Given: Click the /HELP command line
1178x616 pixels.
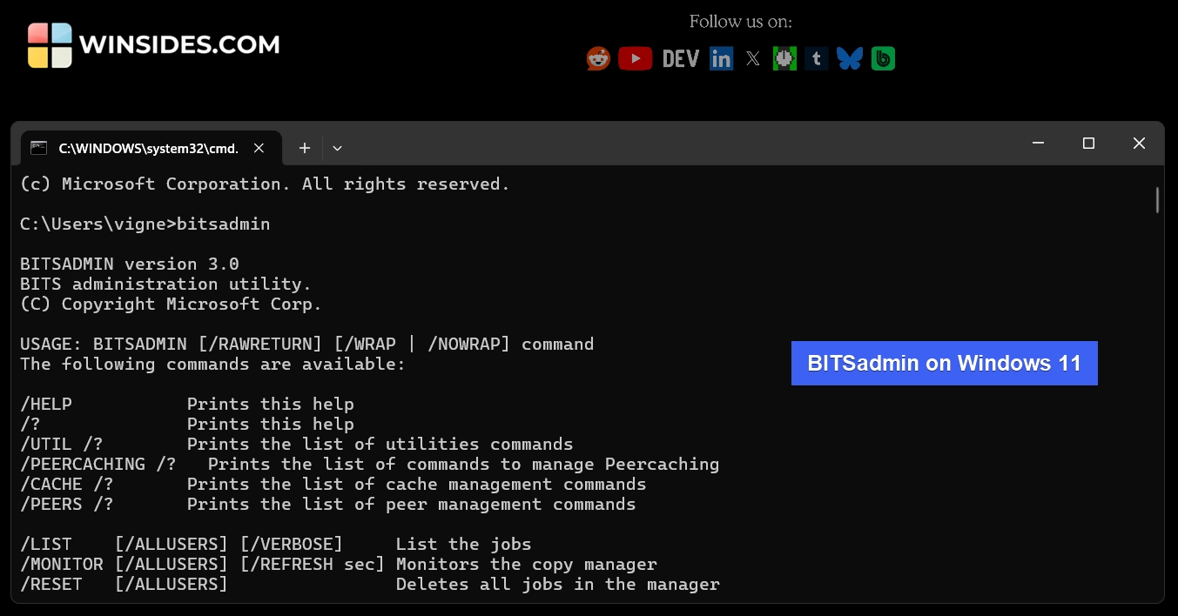Looking at the screenshot, I should [187, 404].
